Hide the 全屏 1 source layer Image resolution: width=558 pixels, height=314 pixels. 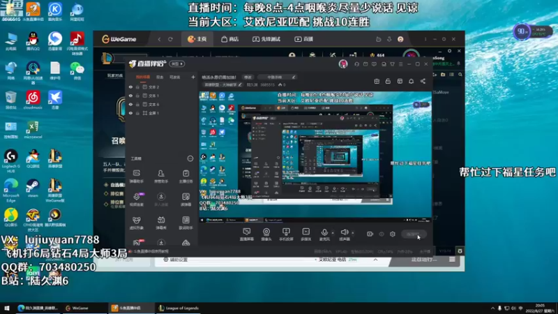coord(130,113)
